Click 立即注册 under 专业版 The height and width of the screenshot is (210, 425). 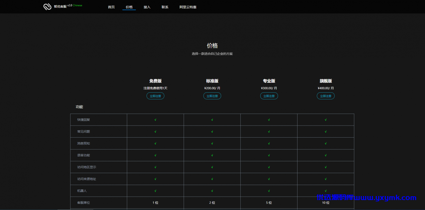pyautogui.click(x=269, y=96)
